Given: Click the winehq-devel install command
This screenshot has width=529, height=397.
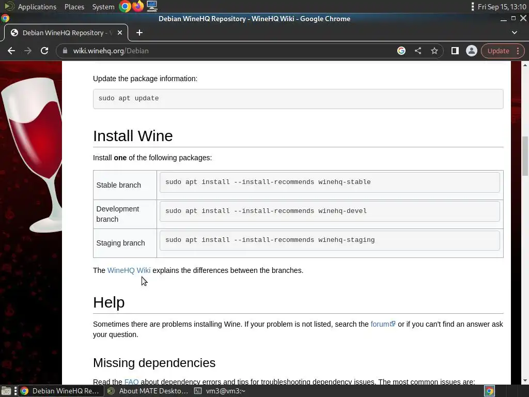Looking at the screenshot, I should tap(329, 211).
